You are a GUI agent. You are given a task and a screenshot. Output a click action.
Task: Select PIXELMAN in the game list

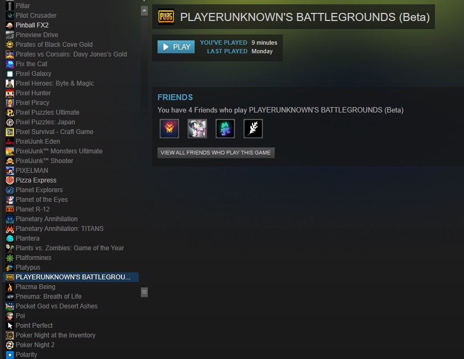[x=32, y=171]
